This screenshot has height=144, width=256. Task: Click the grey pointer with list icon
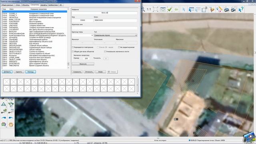(198, 10)
